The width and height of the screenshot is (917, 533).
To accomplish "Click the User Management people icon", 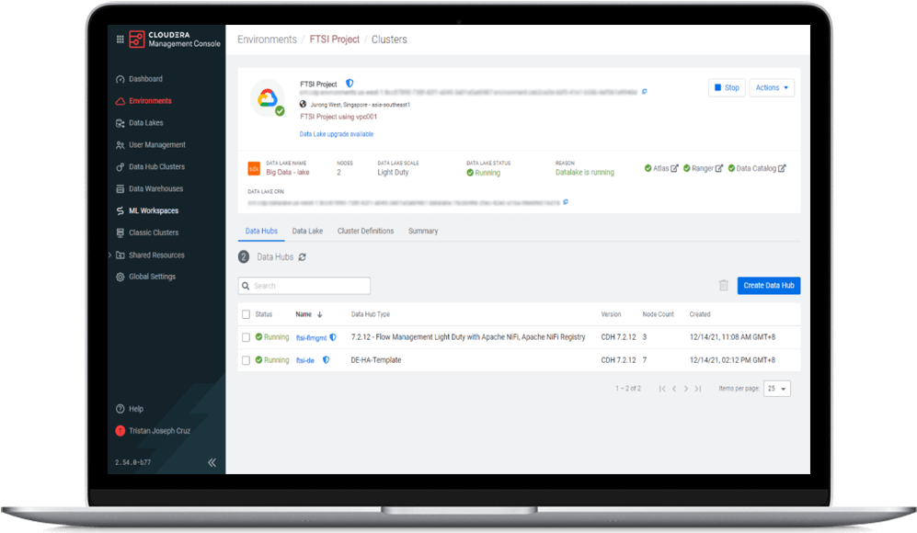I will point(120,145).
